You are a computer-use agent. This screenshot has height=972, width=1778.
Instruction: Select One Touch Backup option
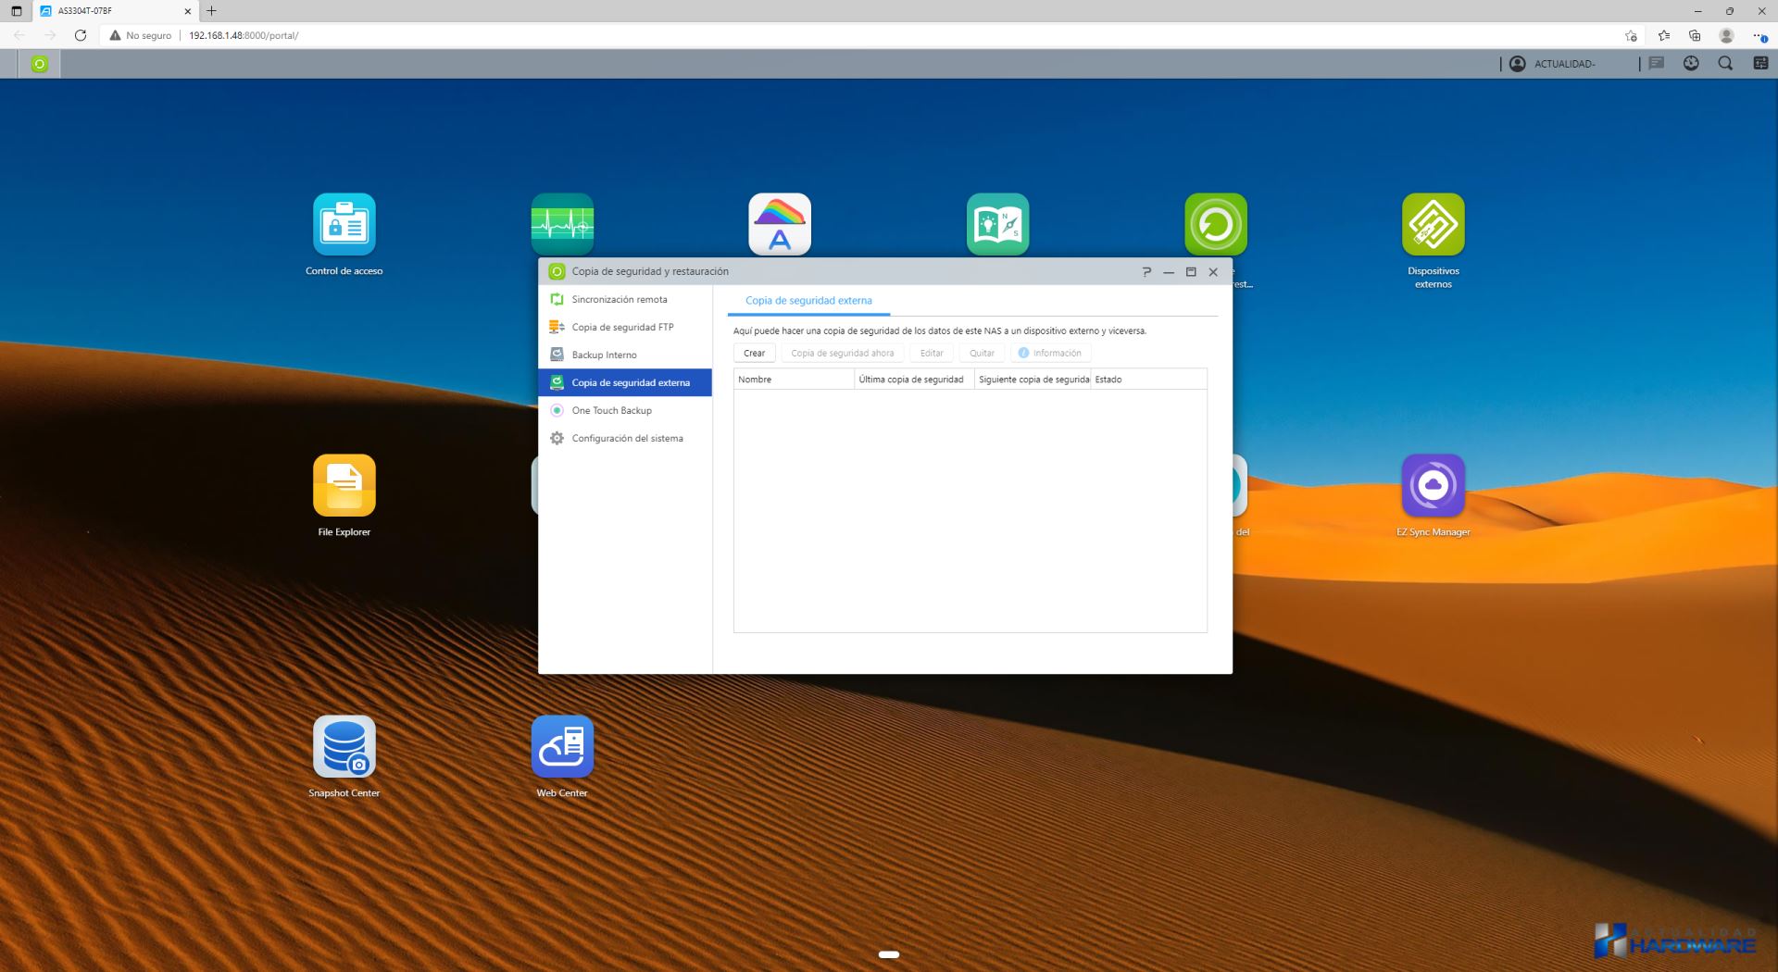[611, 411]
